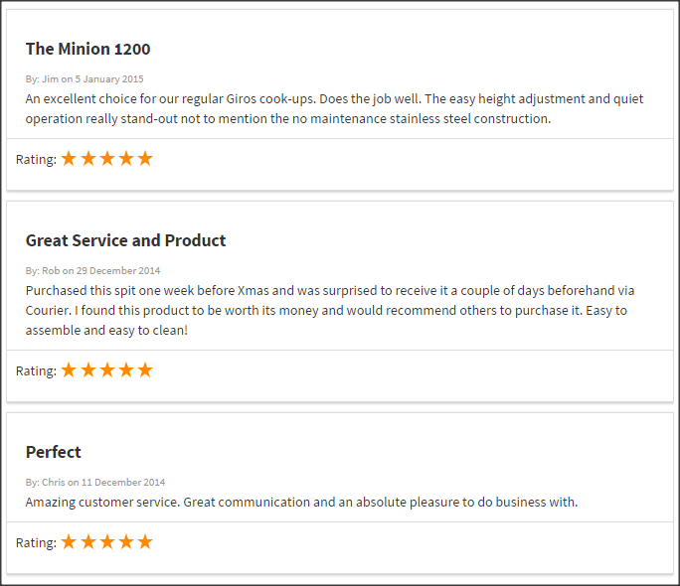Click the 'Perfect' review title
Image resolution: width=680 pixels, height=586 pixels.
(54, 452)
